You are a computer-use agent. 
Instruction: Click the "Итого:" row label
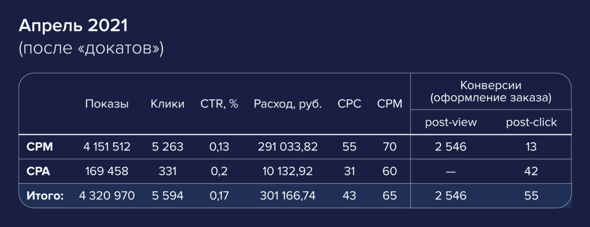45,195
